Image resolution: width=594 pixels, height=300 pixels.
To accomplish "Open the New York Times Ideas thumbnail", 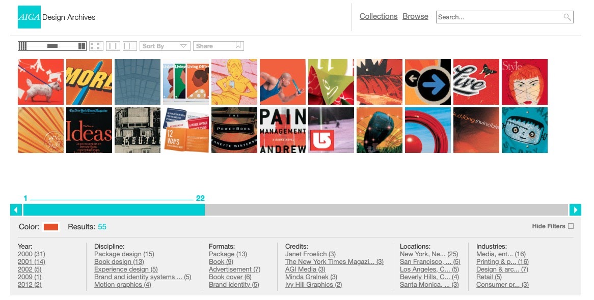I will click(89, 130).
